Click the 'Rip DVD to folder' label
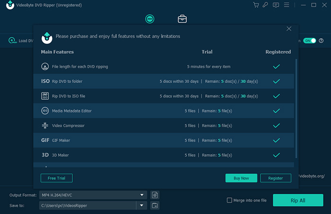 (67, 81)
